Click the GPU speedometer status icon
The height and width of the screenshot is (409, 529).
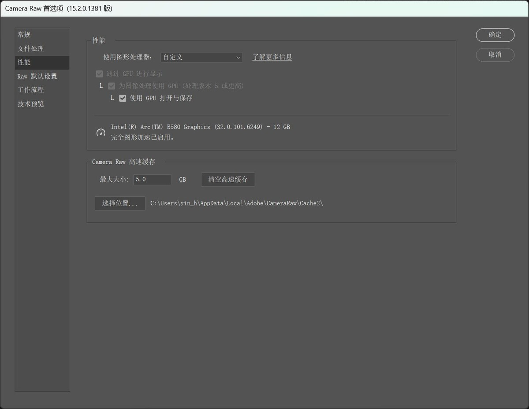point(101,132)
